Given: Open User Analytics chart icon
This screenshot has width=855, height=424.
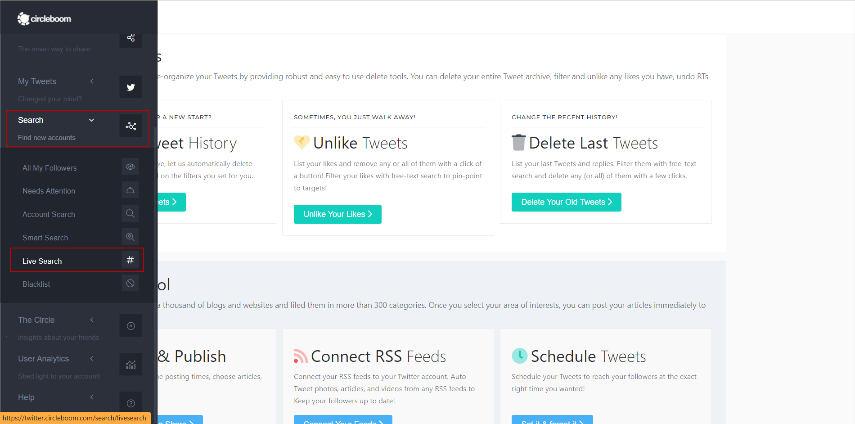Looking at the screenshot, I should click(130, 364).
